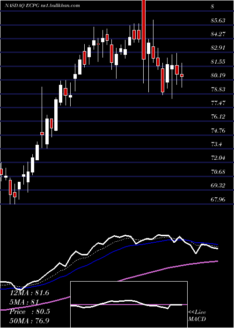234x328 pixels.
Task: Click the 81.55 price axis label
Action: pos(218,61)
